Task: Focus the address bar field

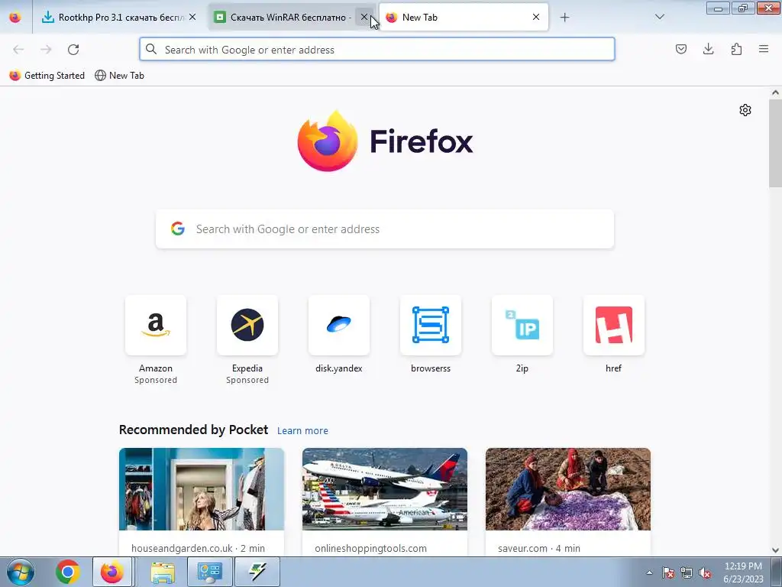Action: point(377,50)
